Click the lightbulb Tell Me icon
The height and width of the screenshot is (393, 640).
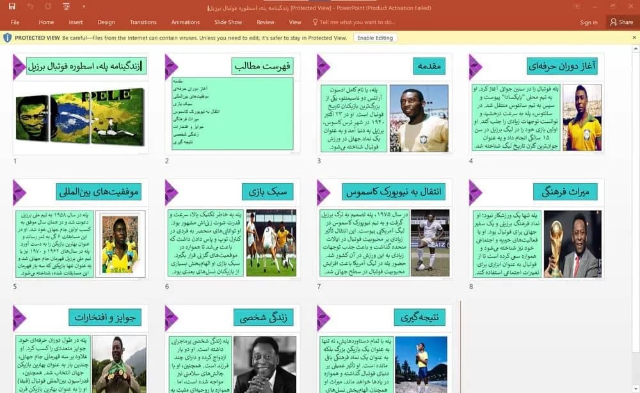[315, 22]
